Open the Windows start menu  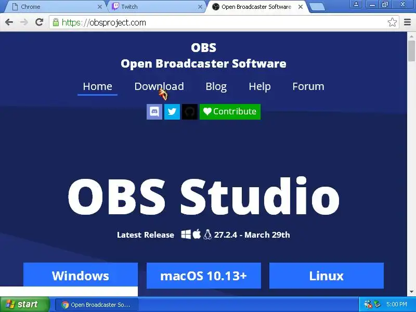pyautogui.click(x=24, y=304)
